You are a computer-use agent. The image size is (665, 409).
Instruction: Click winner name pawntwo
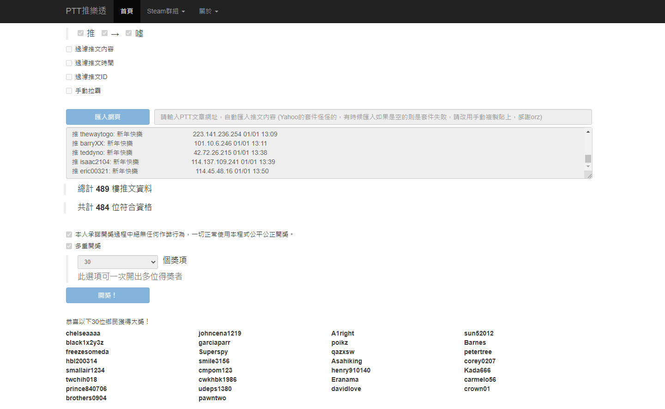pos(212,398)
